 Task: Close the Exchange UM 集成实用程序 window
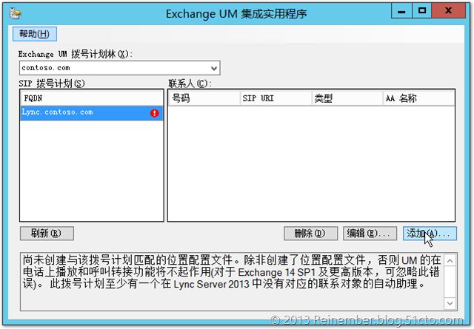click(448, 11)
